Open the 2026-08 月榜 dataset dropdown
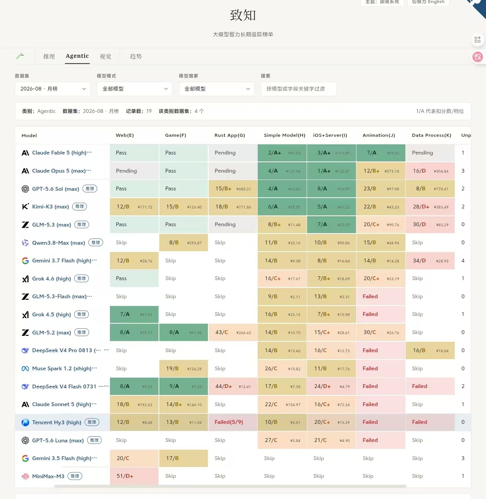The height and width of the screenshot is (499, 486). click(x=53, y=89)
